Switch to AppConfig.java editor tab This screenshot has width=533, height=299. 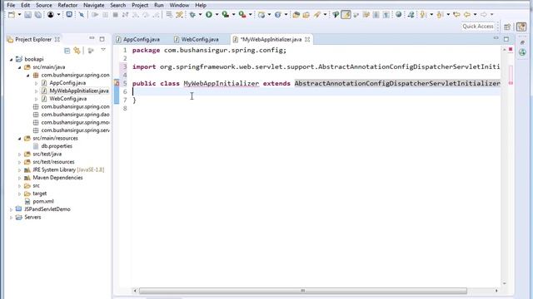coord(137,39)
